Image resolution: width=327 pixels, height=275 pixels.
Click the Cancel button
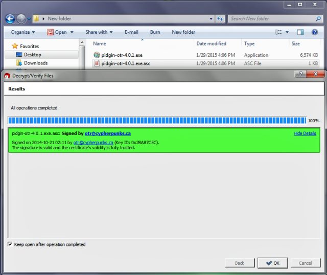pos(306,263)
